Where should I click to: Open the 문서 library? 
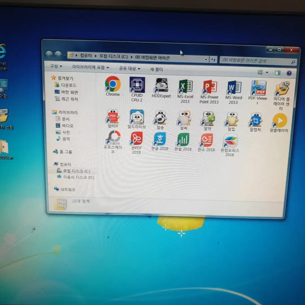66,119
